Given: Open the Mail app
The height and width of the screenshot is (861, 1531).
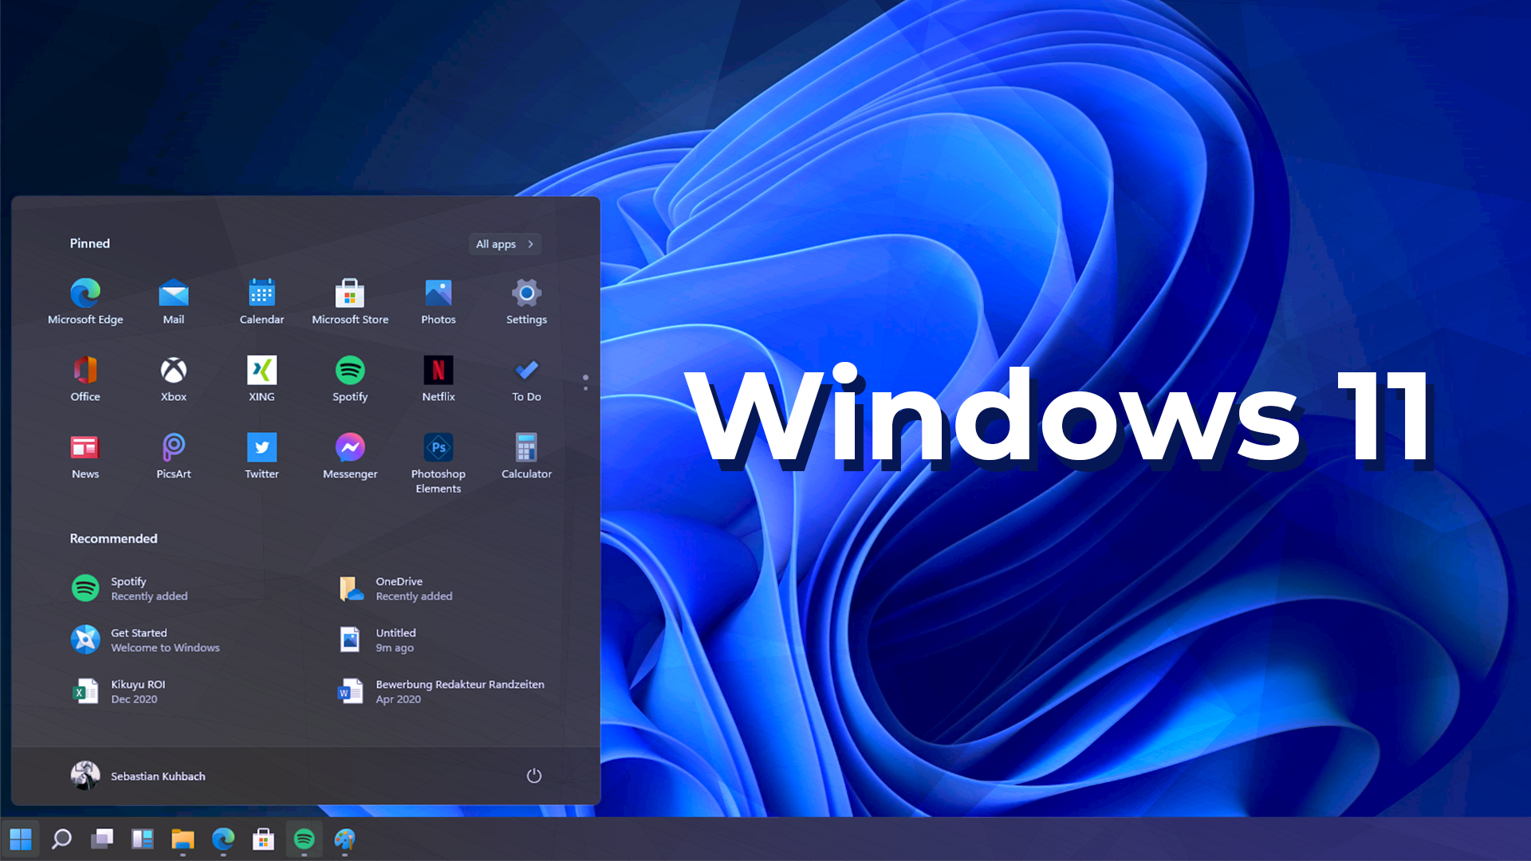Looking at the screenshot, I should pos(173,297).
